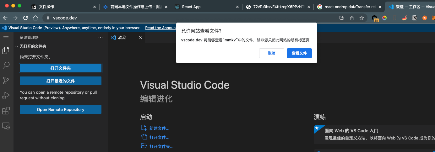Click the 资源管理器 panel title
This screenshot has width=435, height=152.
[29, 37]
